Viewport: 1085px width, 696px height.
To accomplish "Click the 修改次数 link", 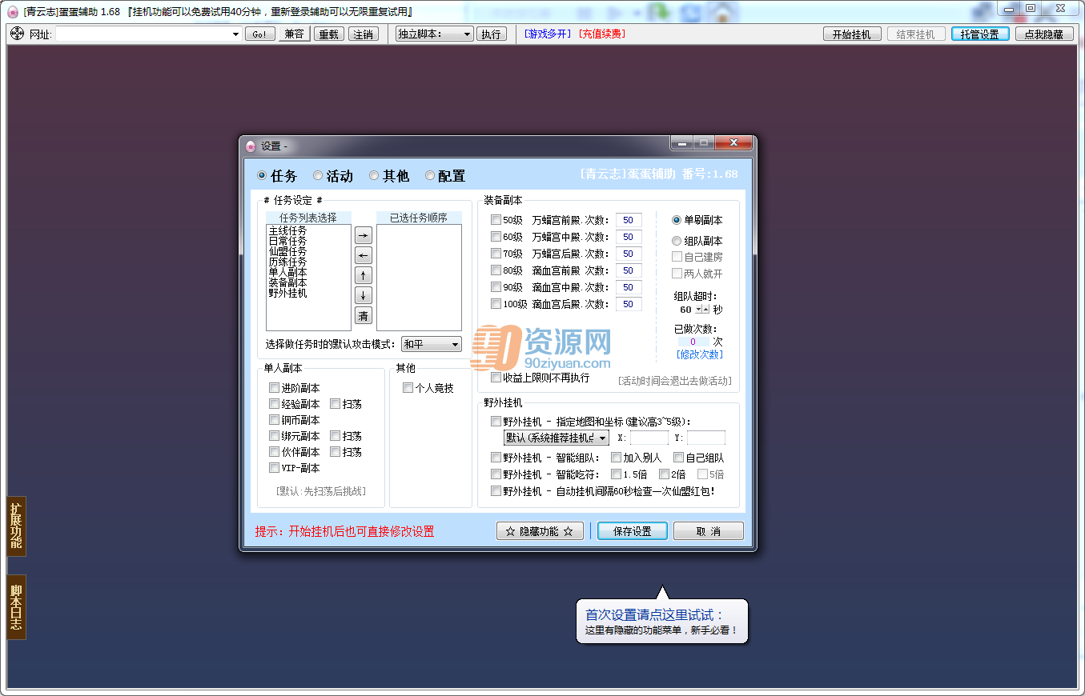I will 699,354.
